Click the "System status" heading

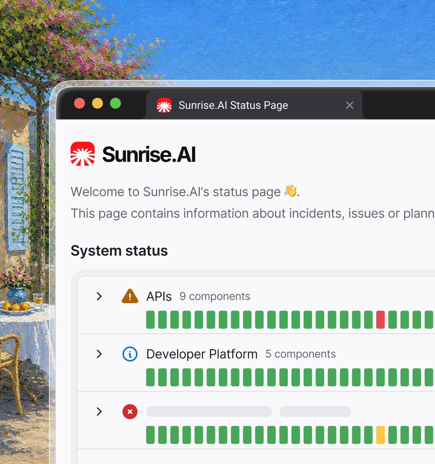[x=119, y=251]
